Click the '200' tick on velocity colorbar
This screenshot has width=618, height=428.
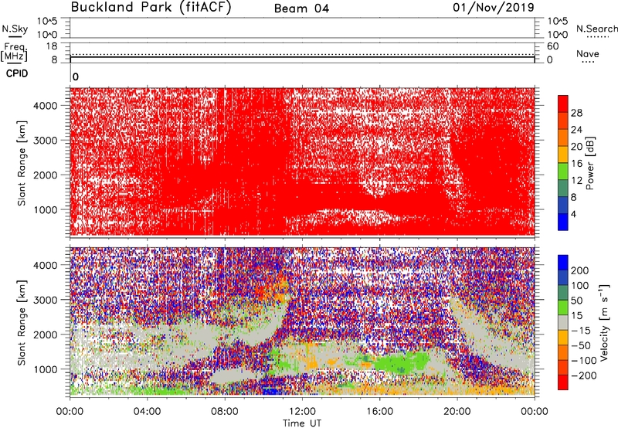580,270
